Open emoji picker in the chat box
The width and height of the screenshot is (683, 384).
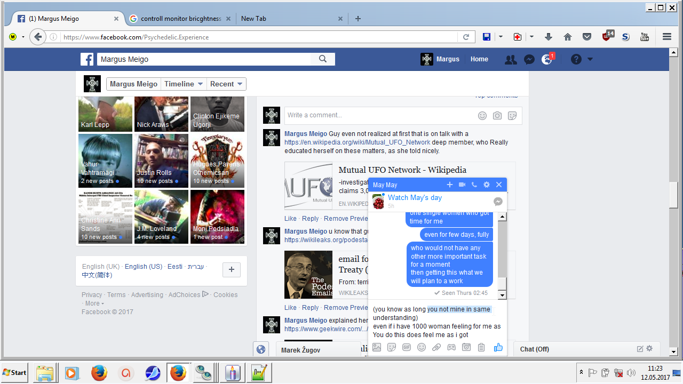pos(422,347)
